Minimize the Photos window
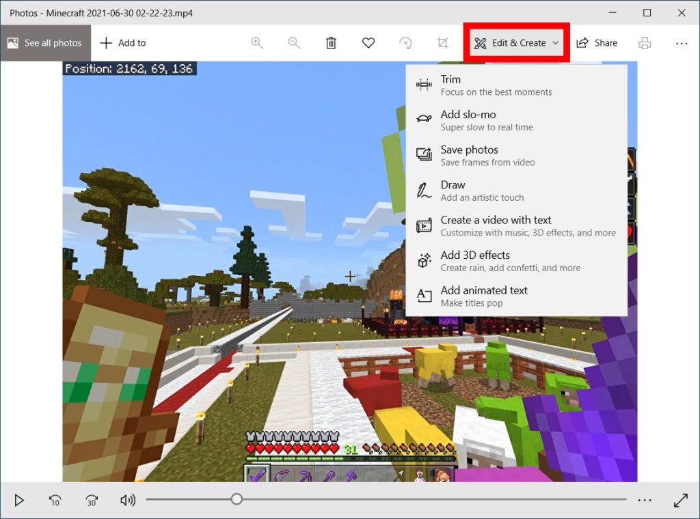Viewport: 700px width, 519px height. coord(612,12)
